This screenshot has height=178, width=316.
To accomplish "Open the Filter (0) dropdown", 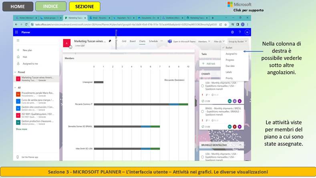I will 219,41.
